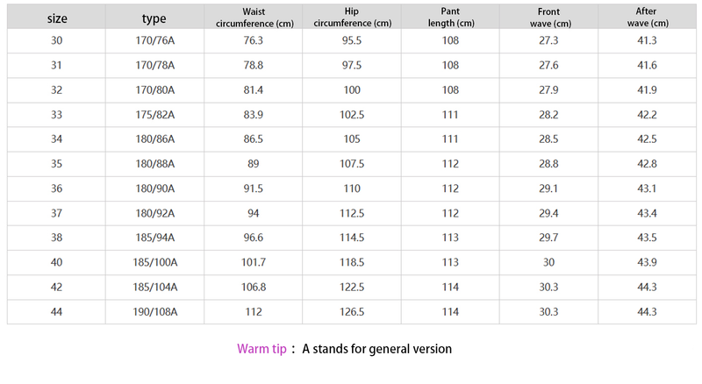Click 'A stands for general version' text

(x=377, y=349)
